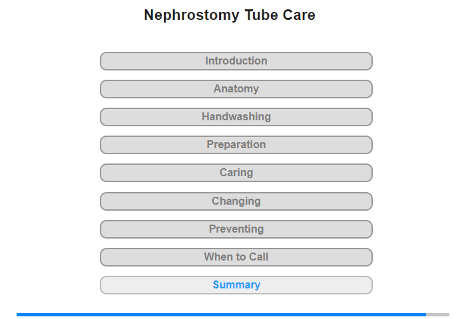The width and height of the screenshot is (466, 319).
Task: Select the Changing section button
Action: click(x=236, y=201)
